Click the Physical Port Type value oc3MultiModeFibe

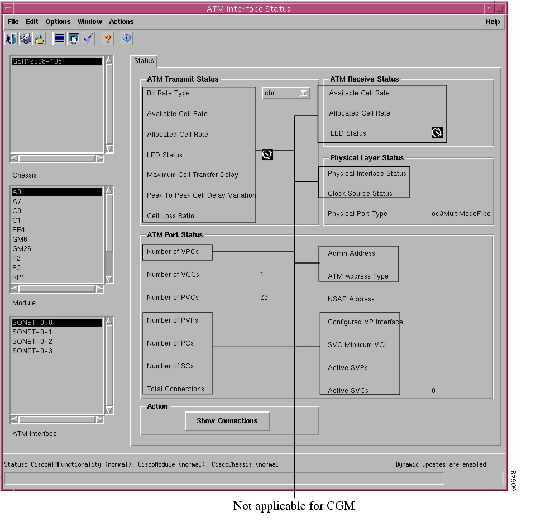461,214
